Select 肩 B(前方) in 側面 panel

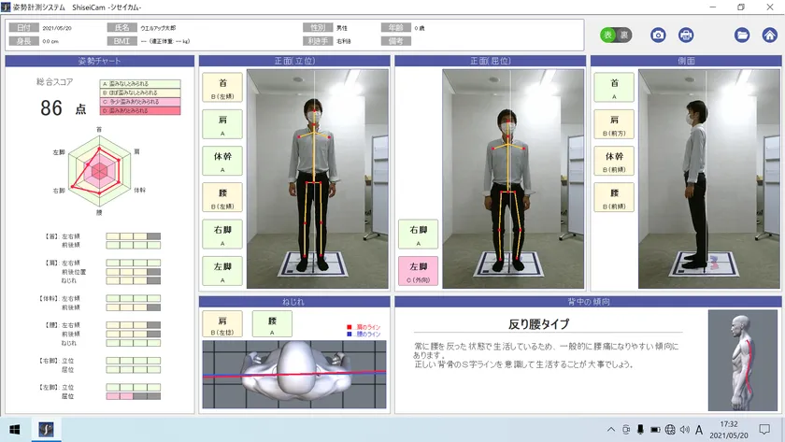point(614,124)
